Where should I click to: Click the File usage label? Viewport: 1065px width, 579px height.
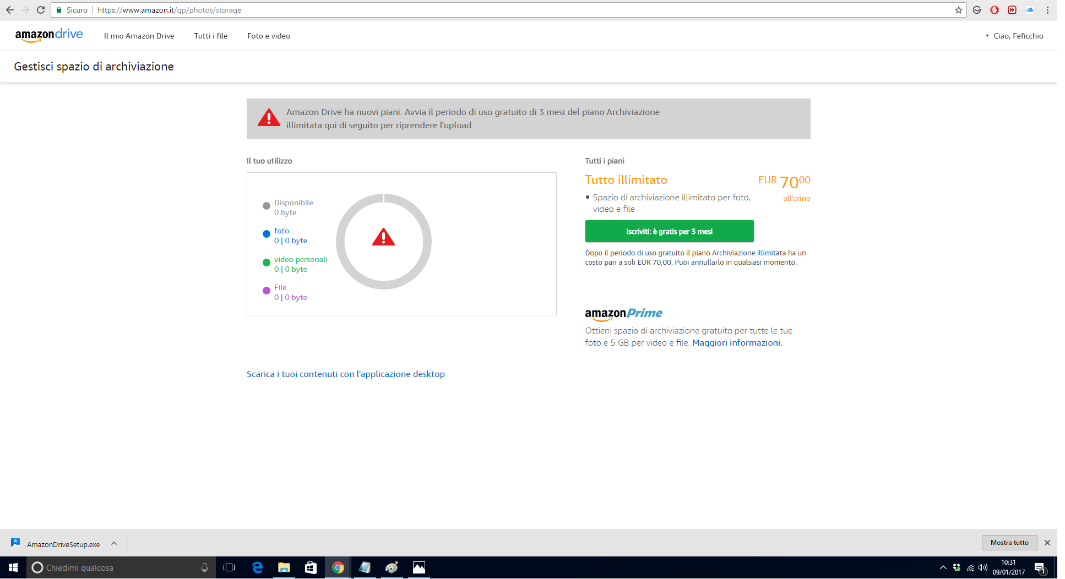tap(280, 287)
